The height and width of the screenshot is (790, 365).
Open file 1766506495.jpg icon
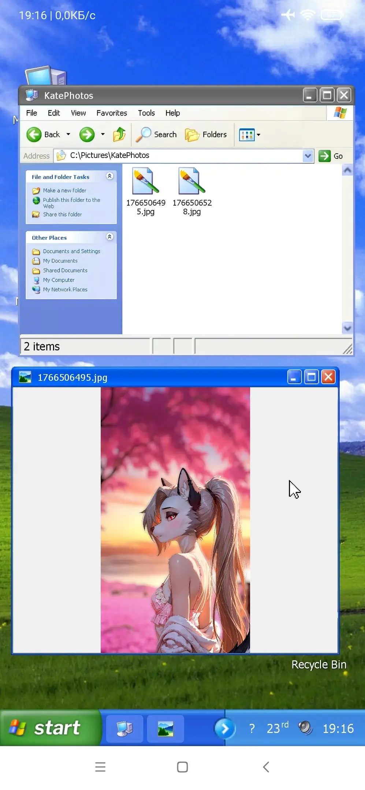click(x=145, y=181)
